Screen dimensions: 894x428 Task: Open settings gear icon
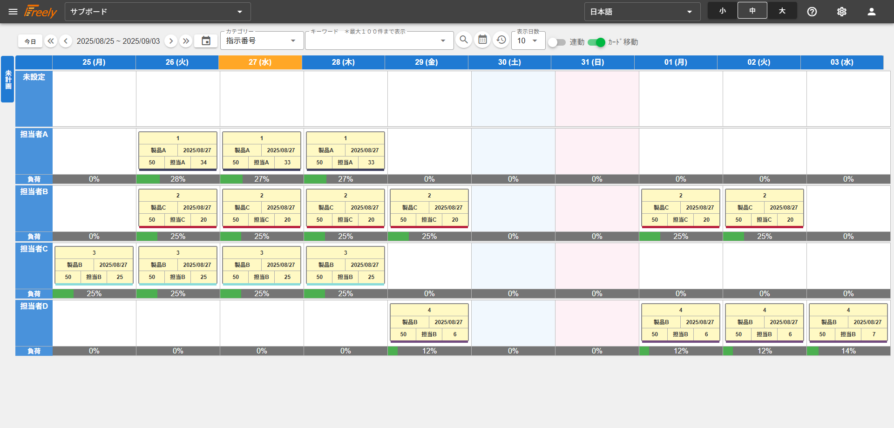[841, 12]
